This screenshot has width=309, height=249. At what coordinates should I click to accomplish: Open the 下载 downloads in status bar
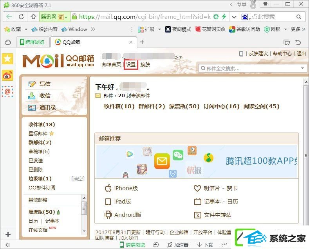point(205,245)
